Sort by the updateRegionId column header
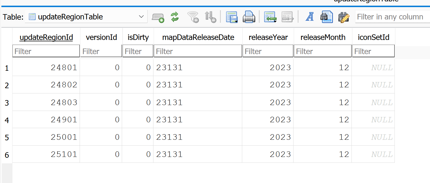The width and height of the screenshot is (430, 183). (x=46, y=37)
